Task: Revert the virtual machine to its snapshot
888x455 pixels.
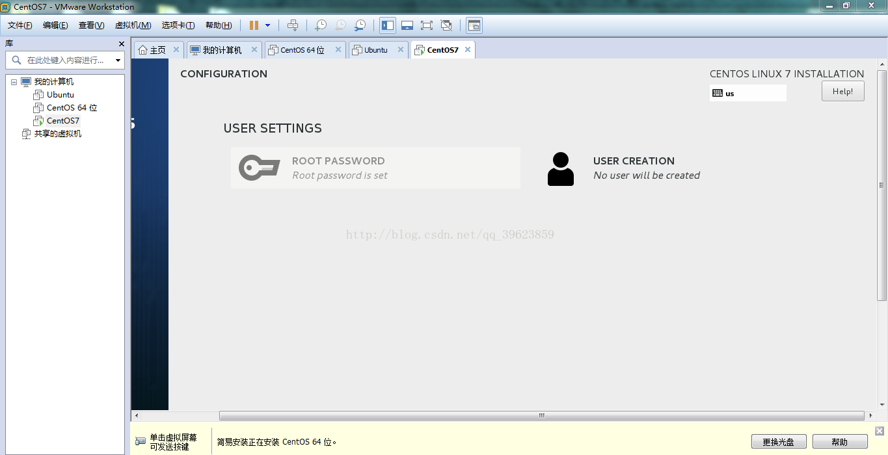Action: coord(340,25)
